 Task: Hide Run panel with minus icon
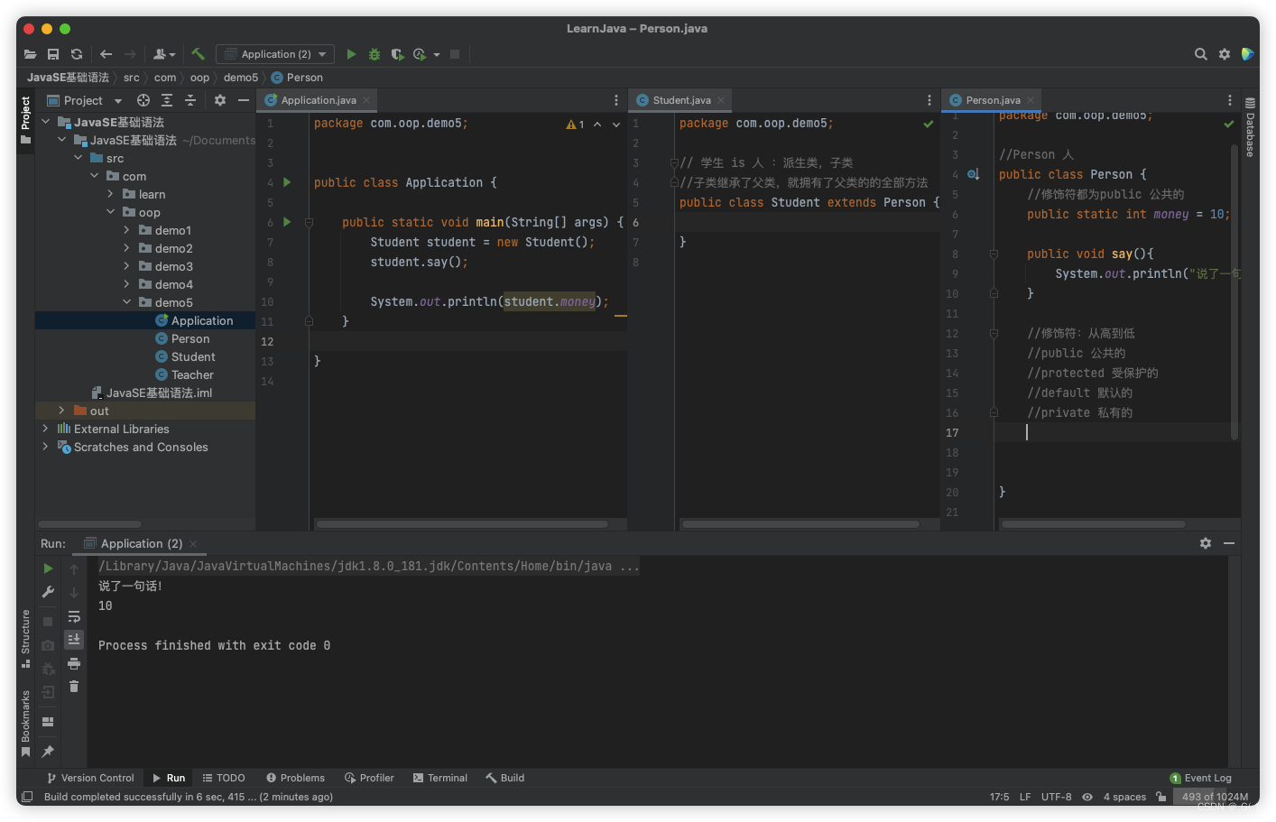pos(1229,543)
